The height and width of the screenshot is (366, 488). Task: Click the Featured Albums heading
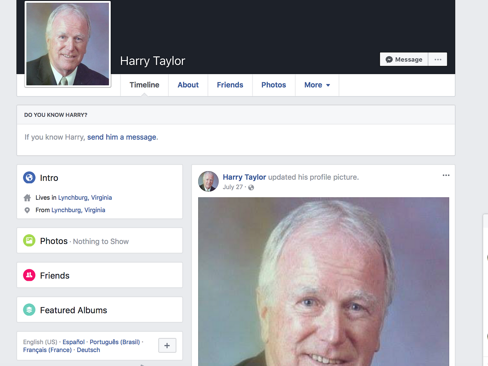(74, 310)
